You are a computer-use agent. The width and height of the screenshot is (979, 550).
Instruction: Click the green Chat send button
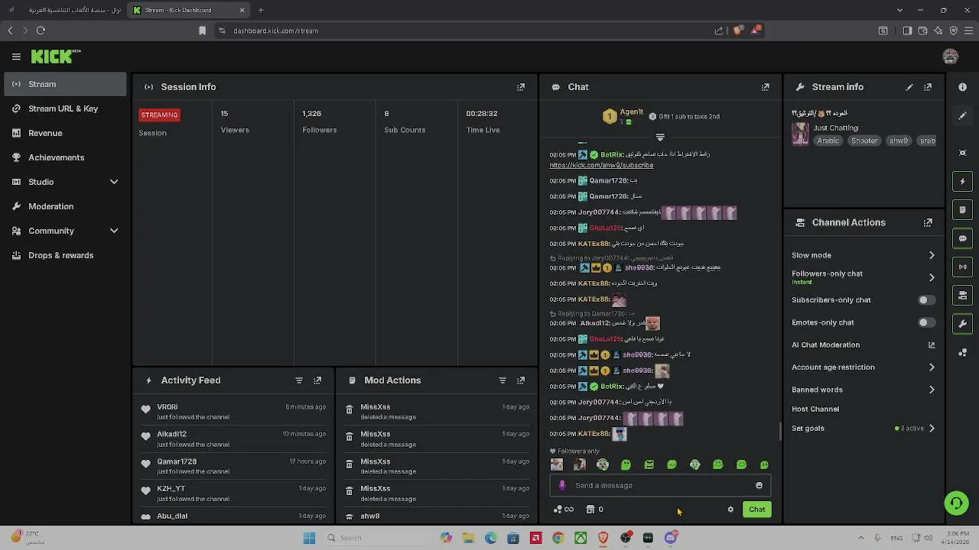(756, 510)
